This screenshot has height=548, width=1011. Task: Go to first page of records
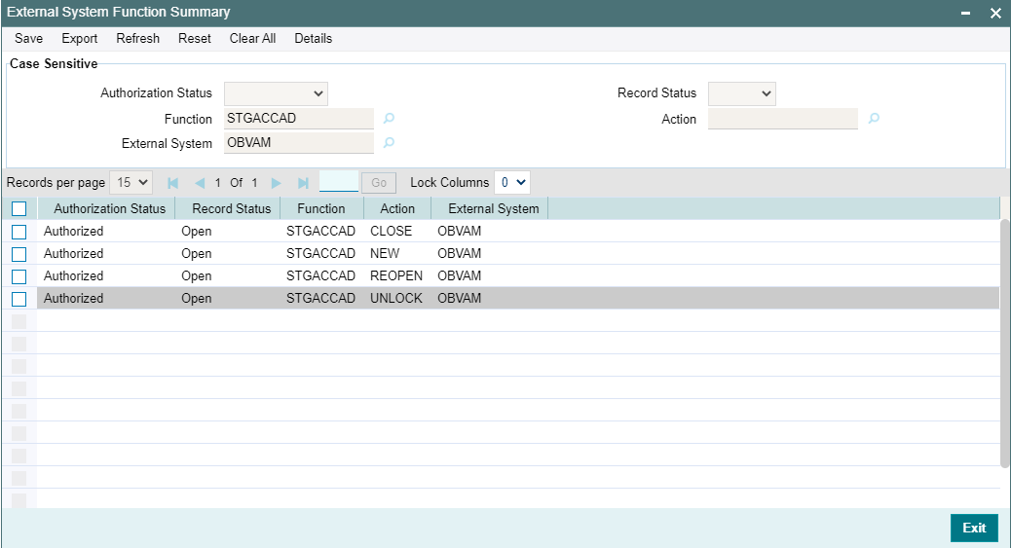click(172, 183)
